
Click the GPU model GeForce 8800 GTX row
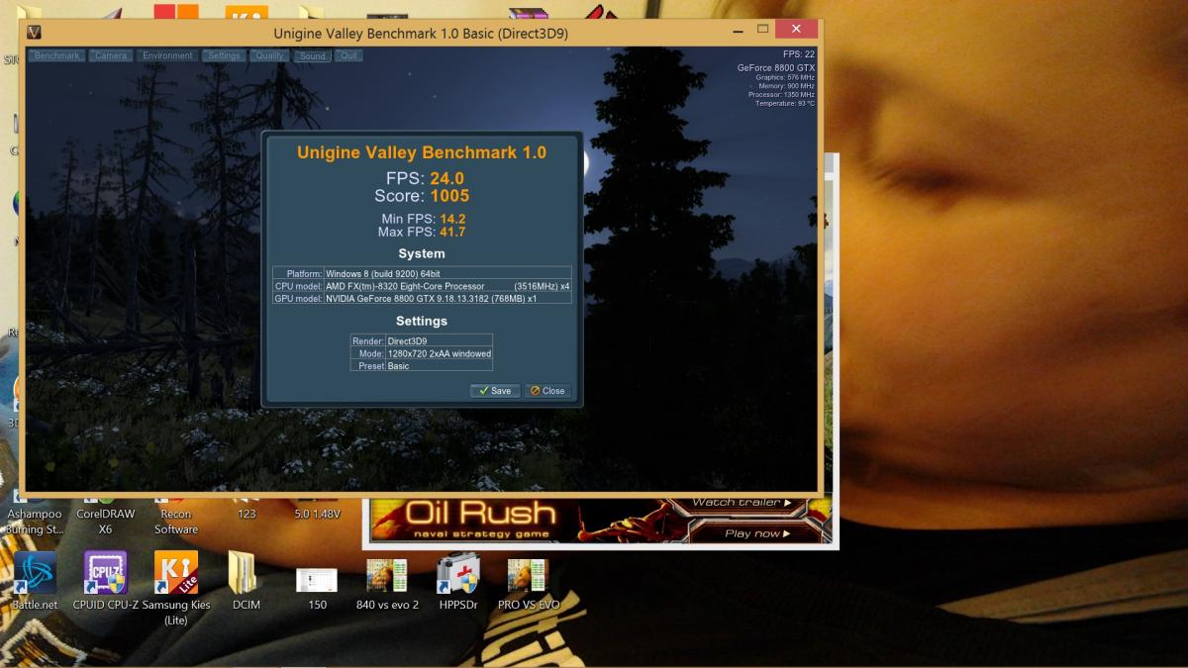point(422,298)
